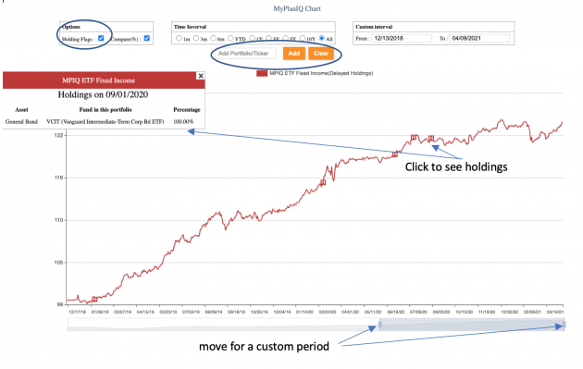Select the 6m time interval

tap(213, 38)
